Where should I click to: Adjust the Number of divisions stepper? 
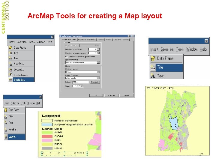(x=98, y=49)
